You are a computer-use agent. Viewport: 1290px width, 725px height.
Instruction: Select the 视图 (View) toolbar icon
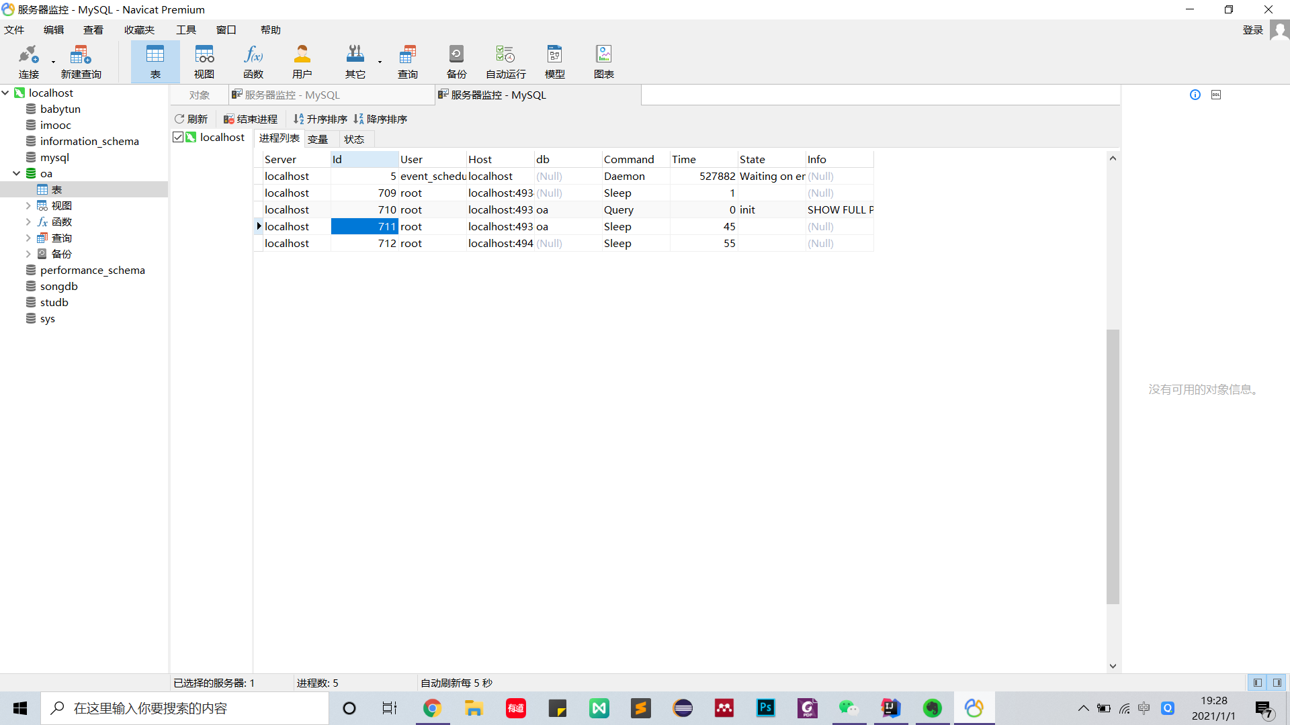click(204, 61)
